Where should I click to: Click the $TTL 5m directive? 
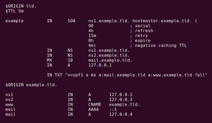tap(15, 11)
